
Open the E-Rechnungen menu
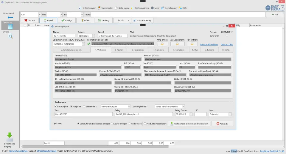coord(87,8)
